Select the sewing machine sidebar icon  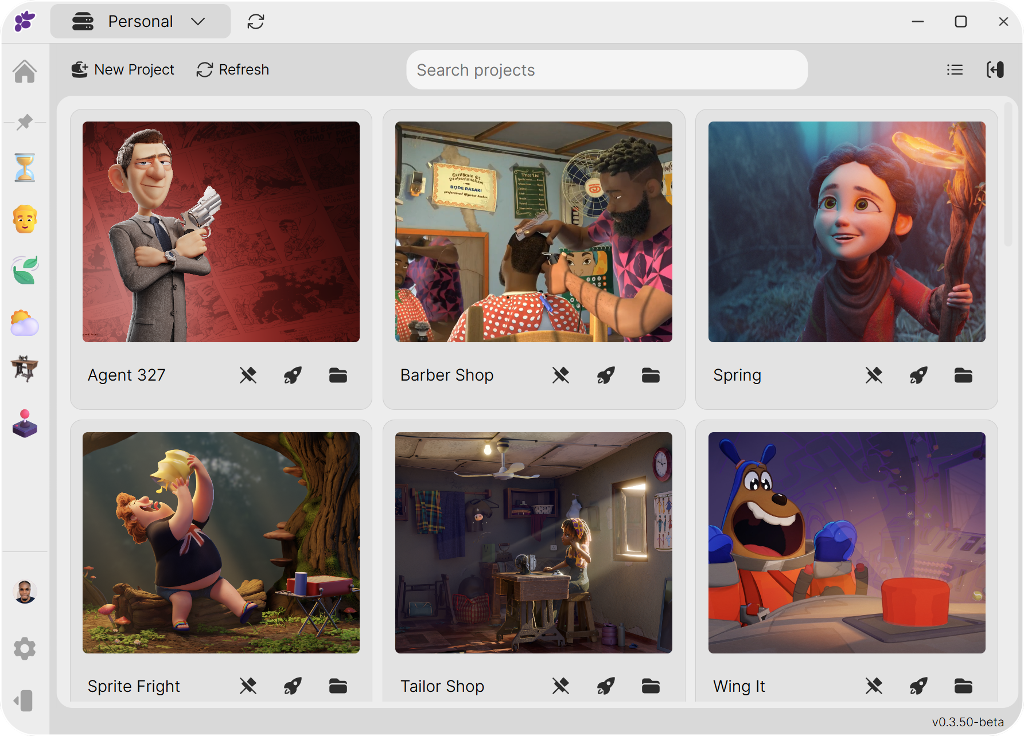25,370
